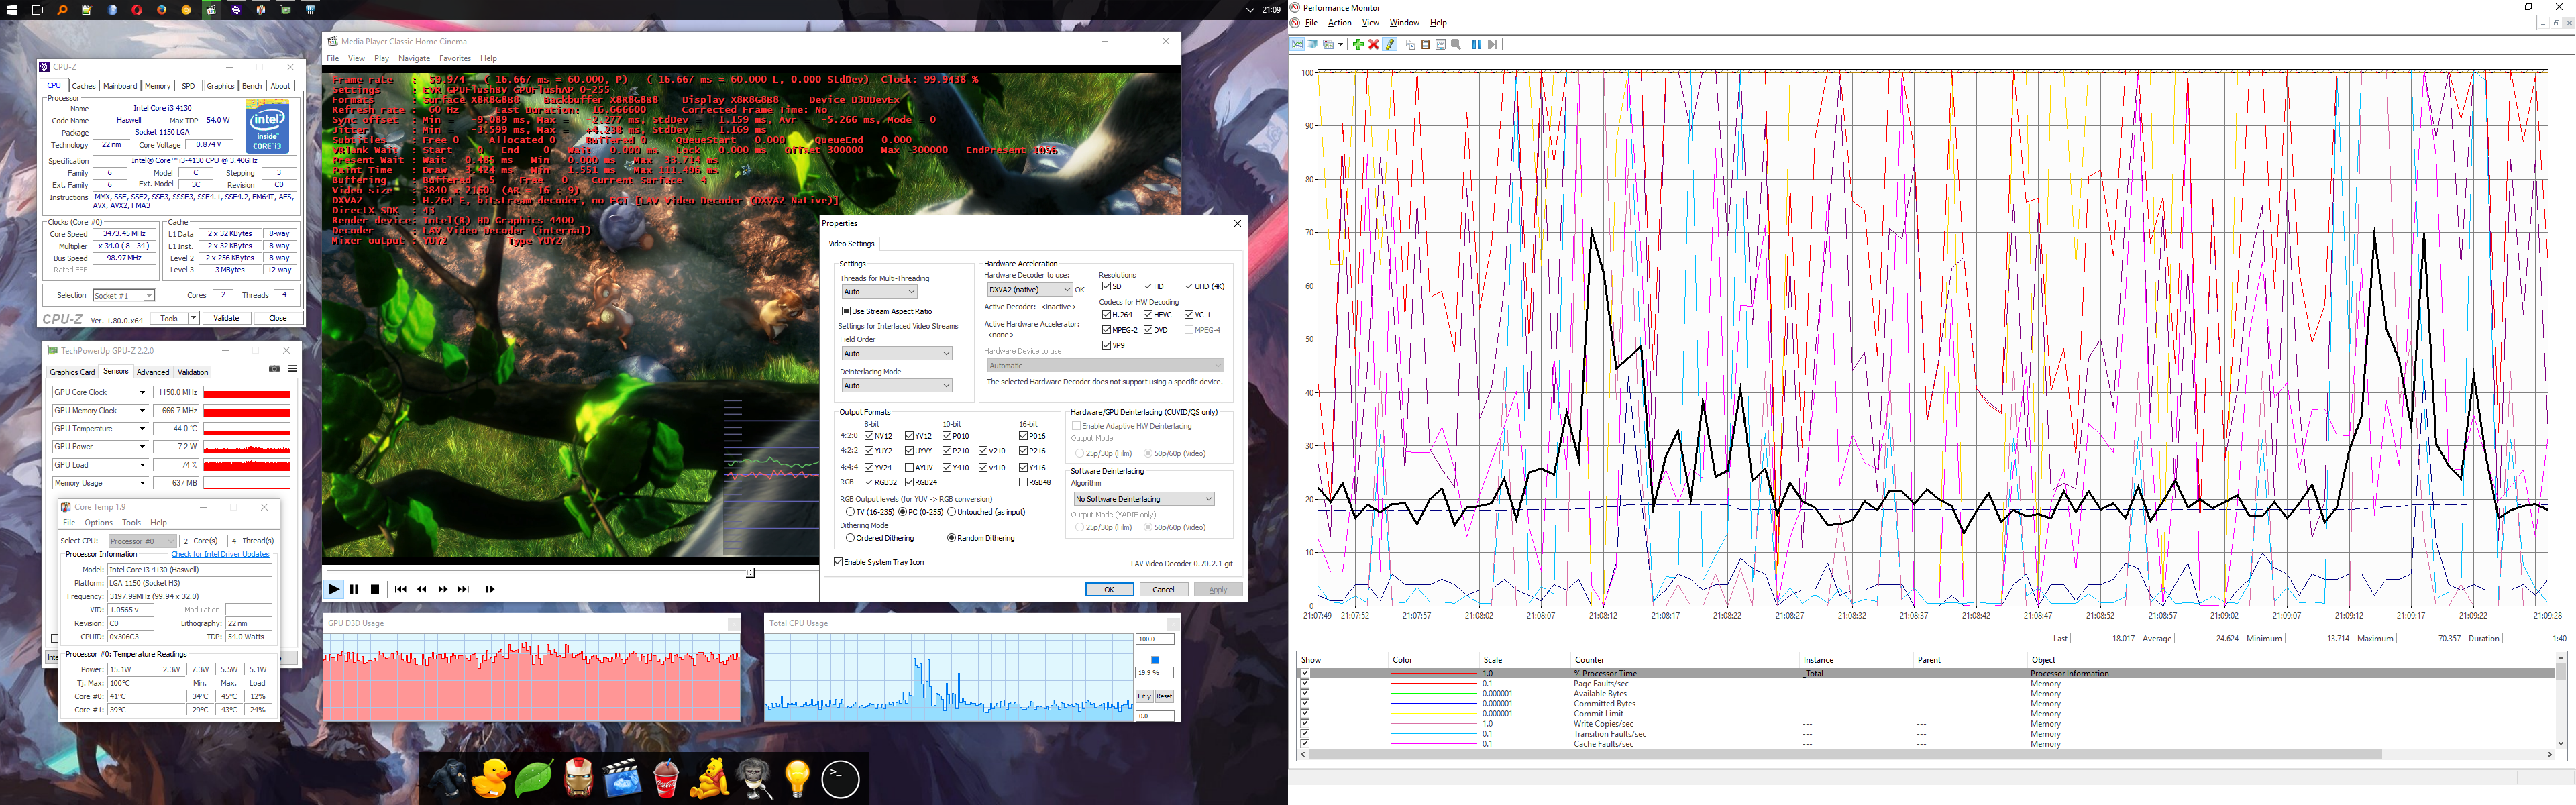Viewport: 2576px width, 805px height.
Task: Click the GPU-Z screenshot camera icon
Action: 274,369
